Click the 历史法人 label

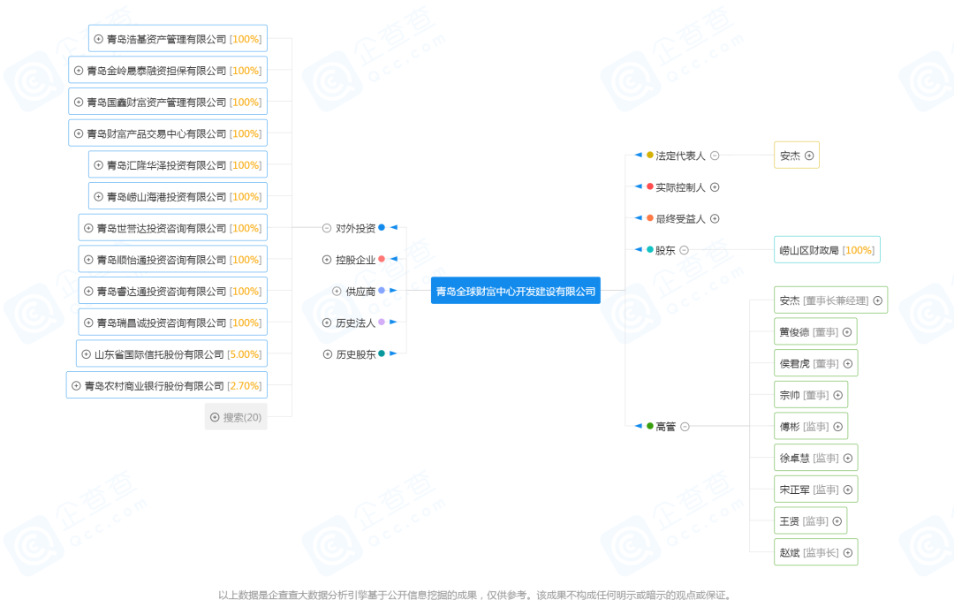(355, 323)
